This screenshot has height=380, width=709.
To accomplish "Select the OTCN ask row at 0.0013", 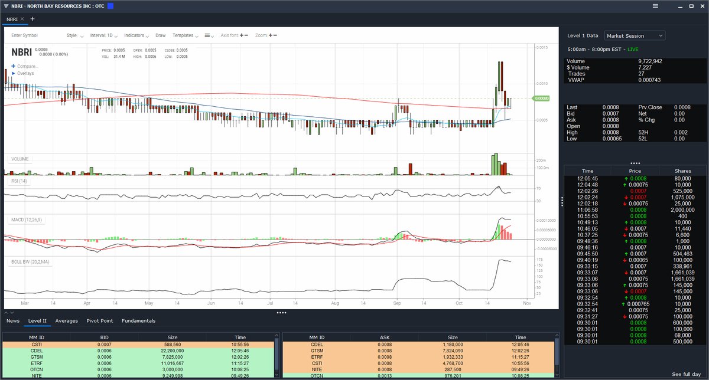I will [419, 375].
